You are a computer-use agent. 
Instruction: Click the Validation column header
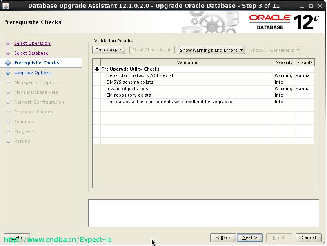click(187, 62)
